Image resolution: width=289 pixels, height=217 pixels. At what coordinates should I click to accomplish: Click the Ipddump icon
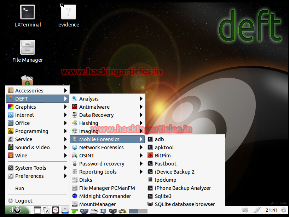point(150,180)
